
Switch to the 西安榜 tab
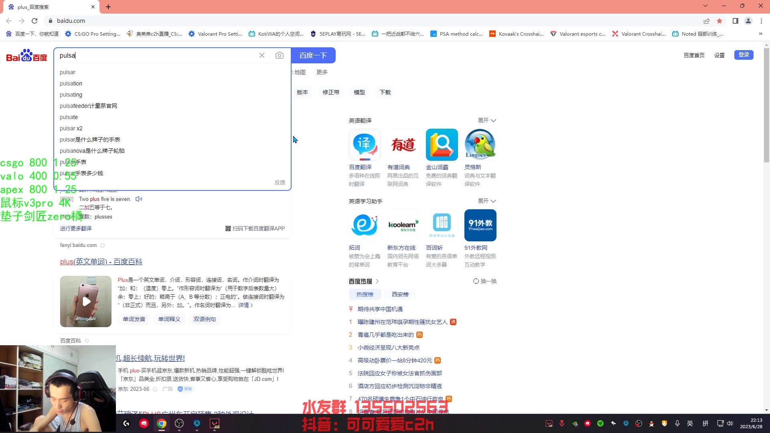400,294
